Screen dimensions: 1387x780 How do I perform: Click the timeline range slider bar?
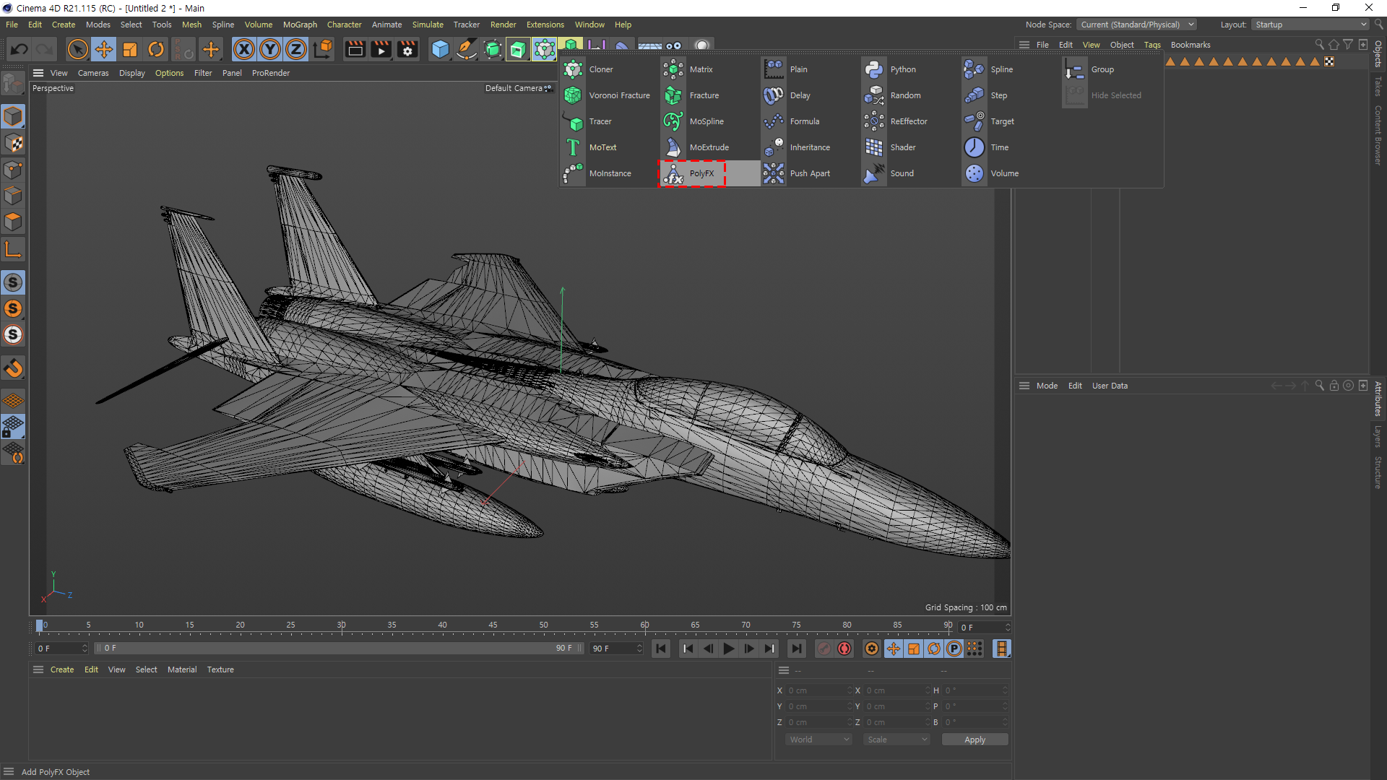(340, 648)
